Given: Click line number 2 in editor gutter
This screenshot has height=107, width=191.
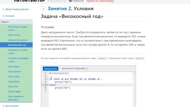Looking at the screenshot, I should point(45,76).
